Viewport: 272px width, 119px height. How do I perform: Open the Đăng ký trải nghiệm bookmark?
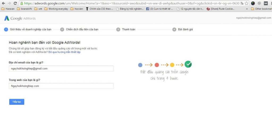pos(130,9)
